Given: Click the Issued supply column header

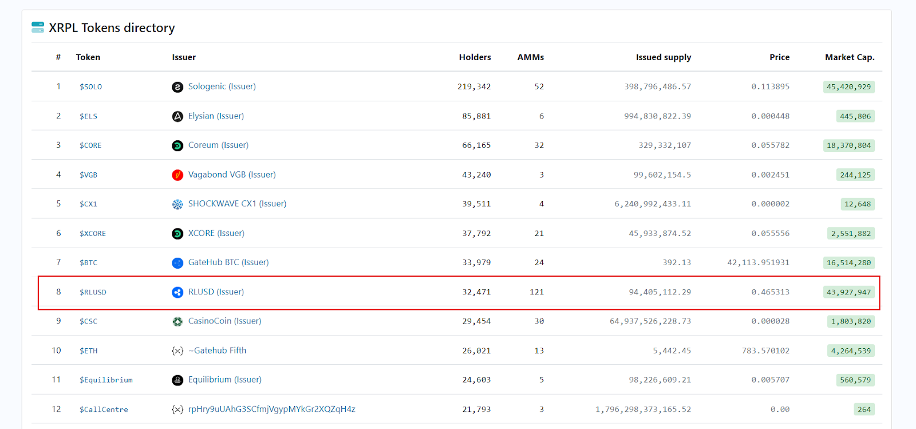Looking at the screenshot, I should [664, 57].
